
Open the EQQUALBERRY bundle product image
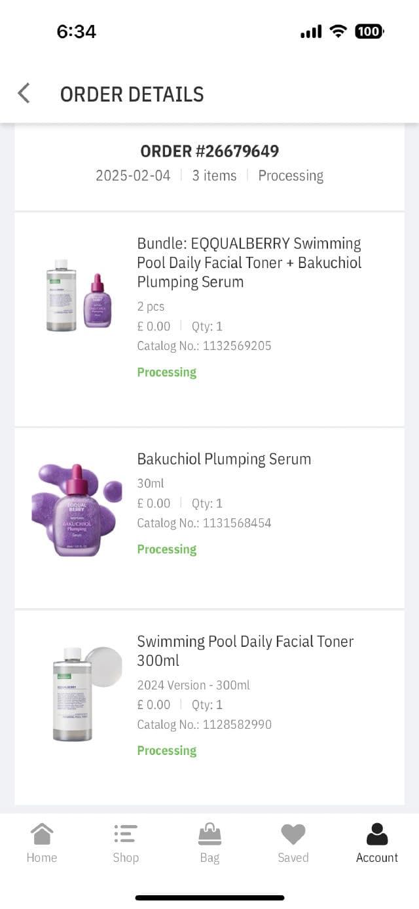coord(79,296)
